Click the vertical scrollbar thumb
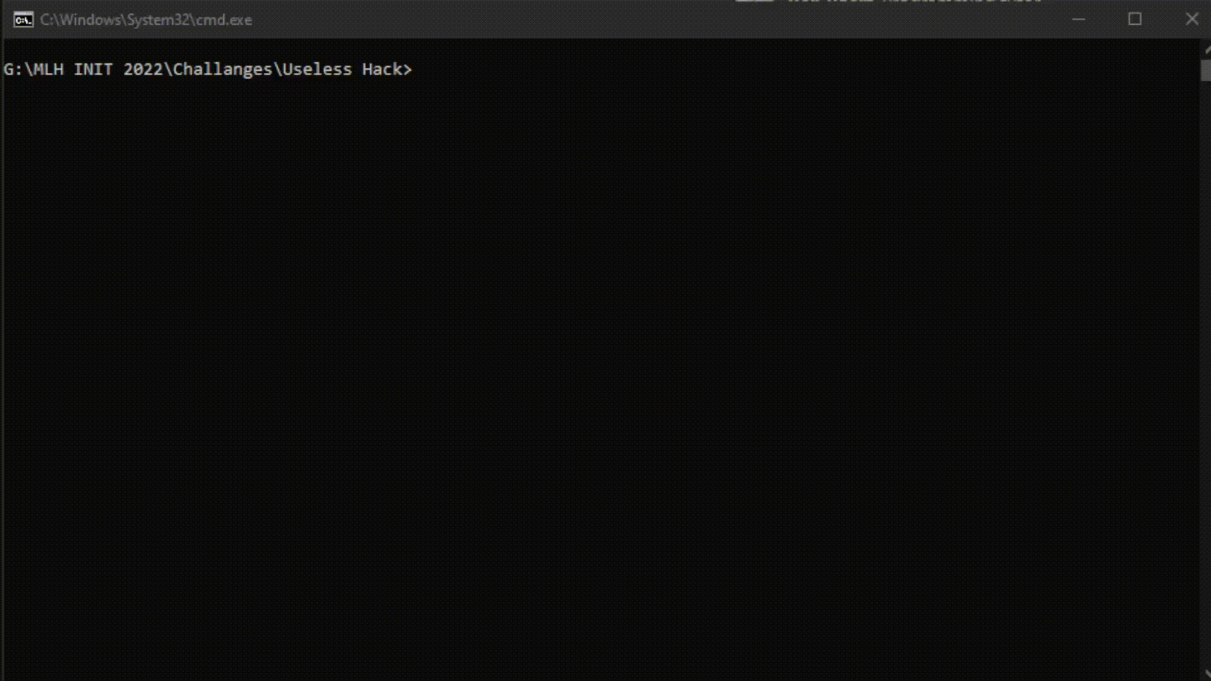Viewport: 1211px width, 681px height. 1206,70
